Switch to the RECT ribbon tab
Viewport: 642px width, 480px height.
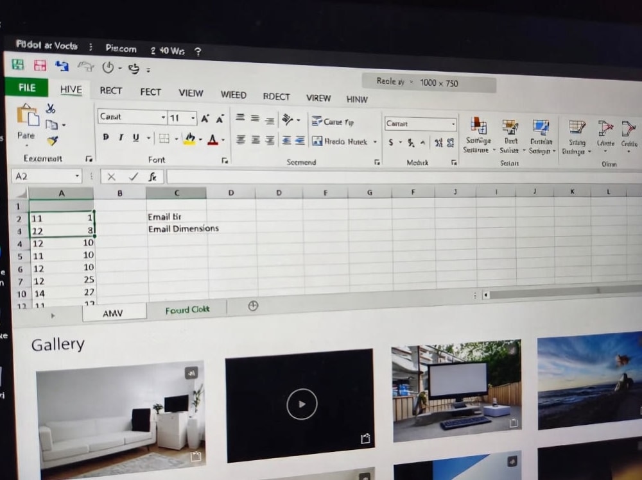pos(111,91)
